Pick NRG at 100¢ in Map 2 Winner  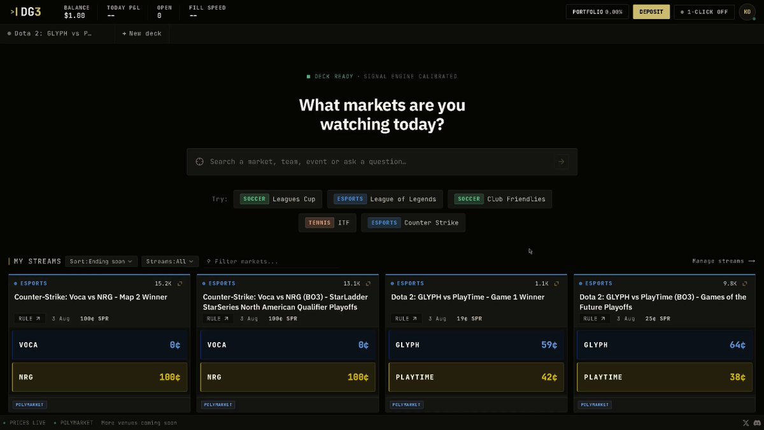pyautogui.click(x=99, y=377)
